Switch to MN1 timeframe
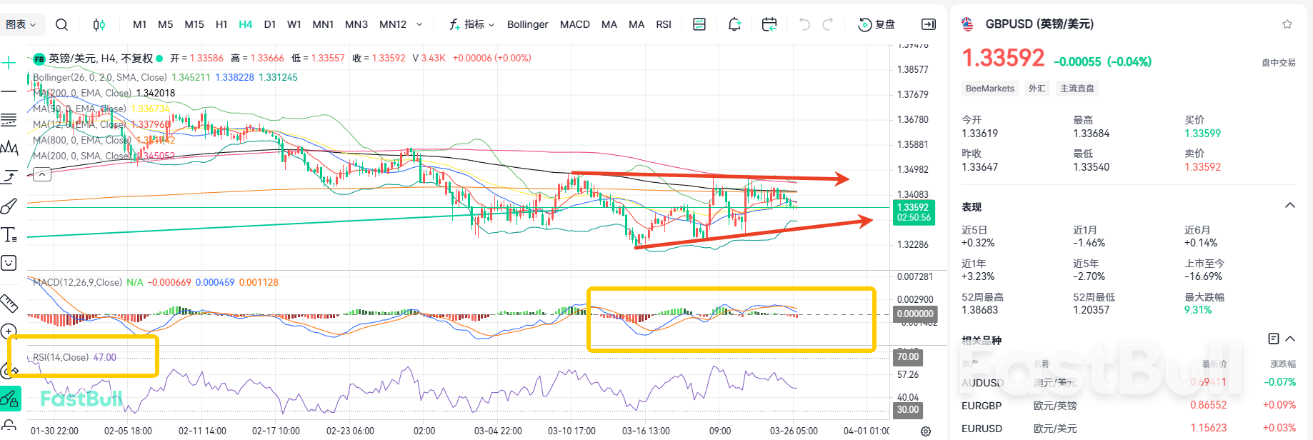Screen dimensions: 1313x440 pos(323,24)
